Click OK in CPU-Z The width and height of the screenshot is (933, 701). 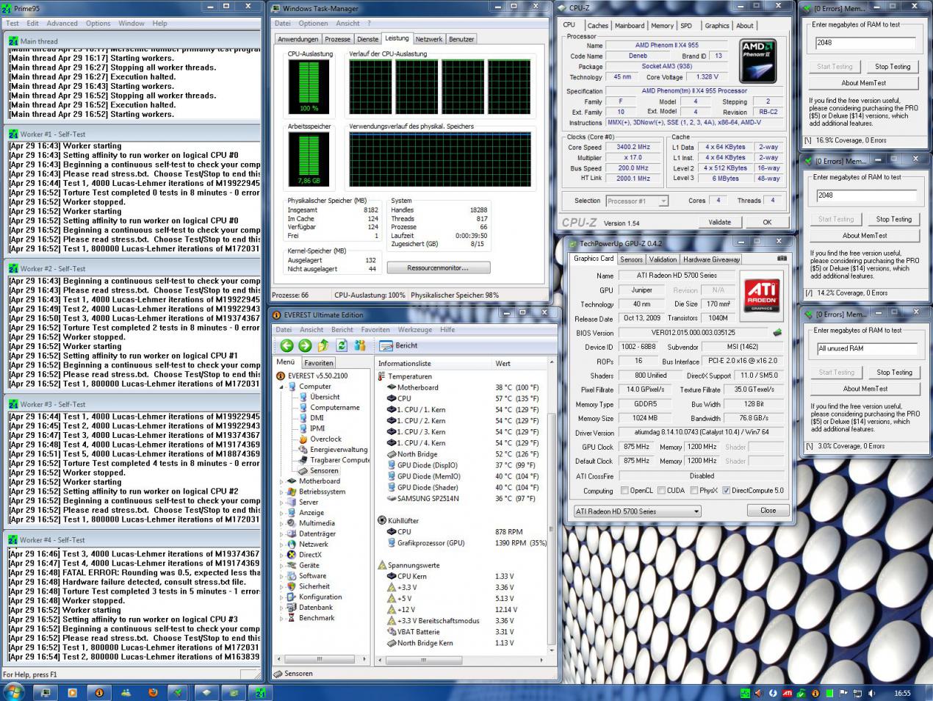pos(767,222)
